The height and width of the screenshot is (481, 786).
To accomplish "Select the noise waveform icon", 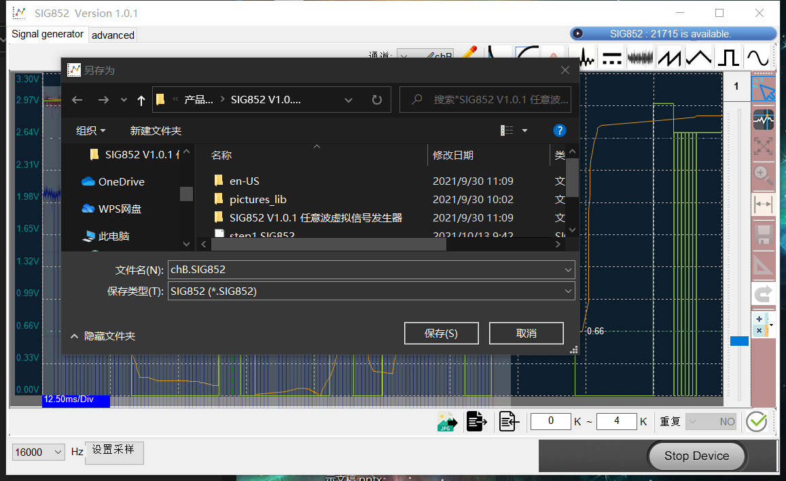I will (641, 57).
